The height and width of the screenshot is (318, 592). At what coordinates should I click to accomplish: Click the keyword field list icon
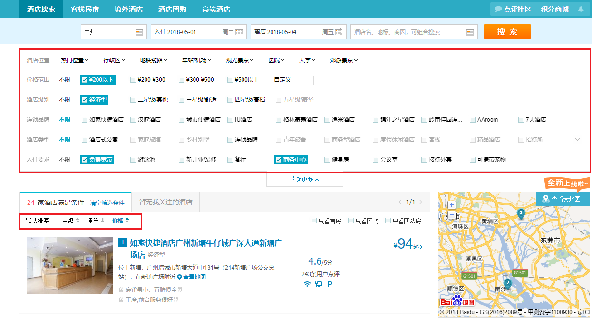(470, 32)
